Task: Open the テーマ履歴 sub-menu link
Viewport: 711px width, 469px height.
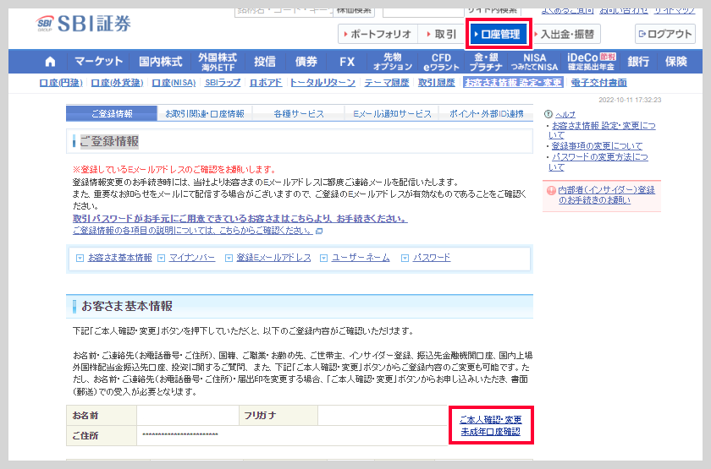Action: pos(386,83)
